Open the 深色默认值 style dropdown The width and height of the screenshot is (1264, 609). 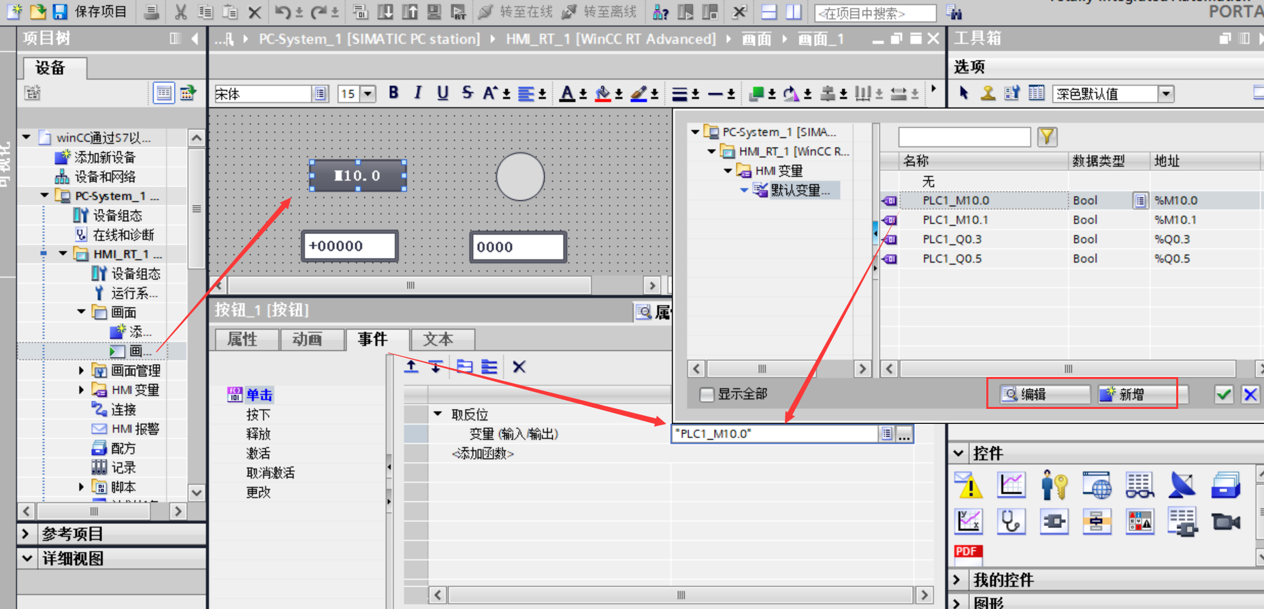(1166, 94)
